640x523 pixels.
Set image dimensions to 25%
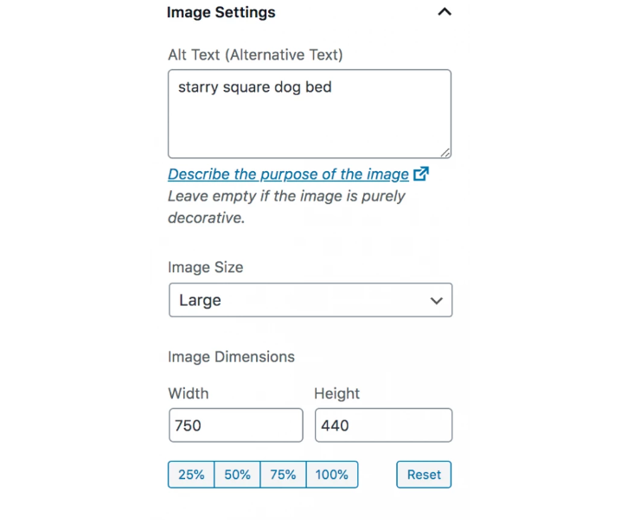coord(191,475)
